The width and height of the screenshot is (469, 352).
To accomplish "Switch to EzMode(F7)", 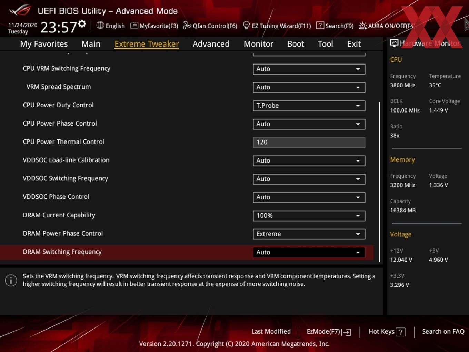I will tap(323, 331).
